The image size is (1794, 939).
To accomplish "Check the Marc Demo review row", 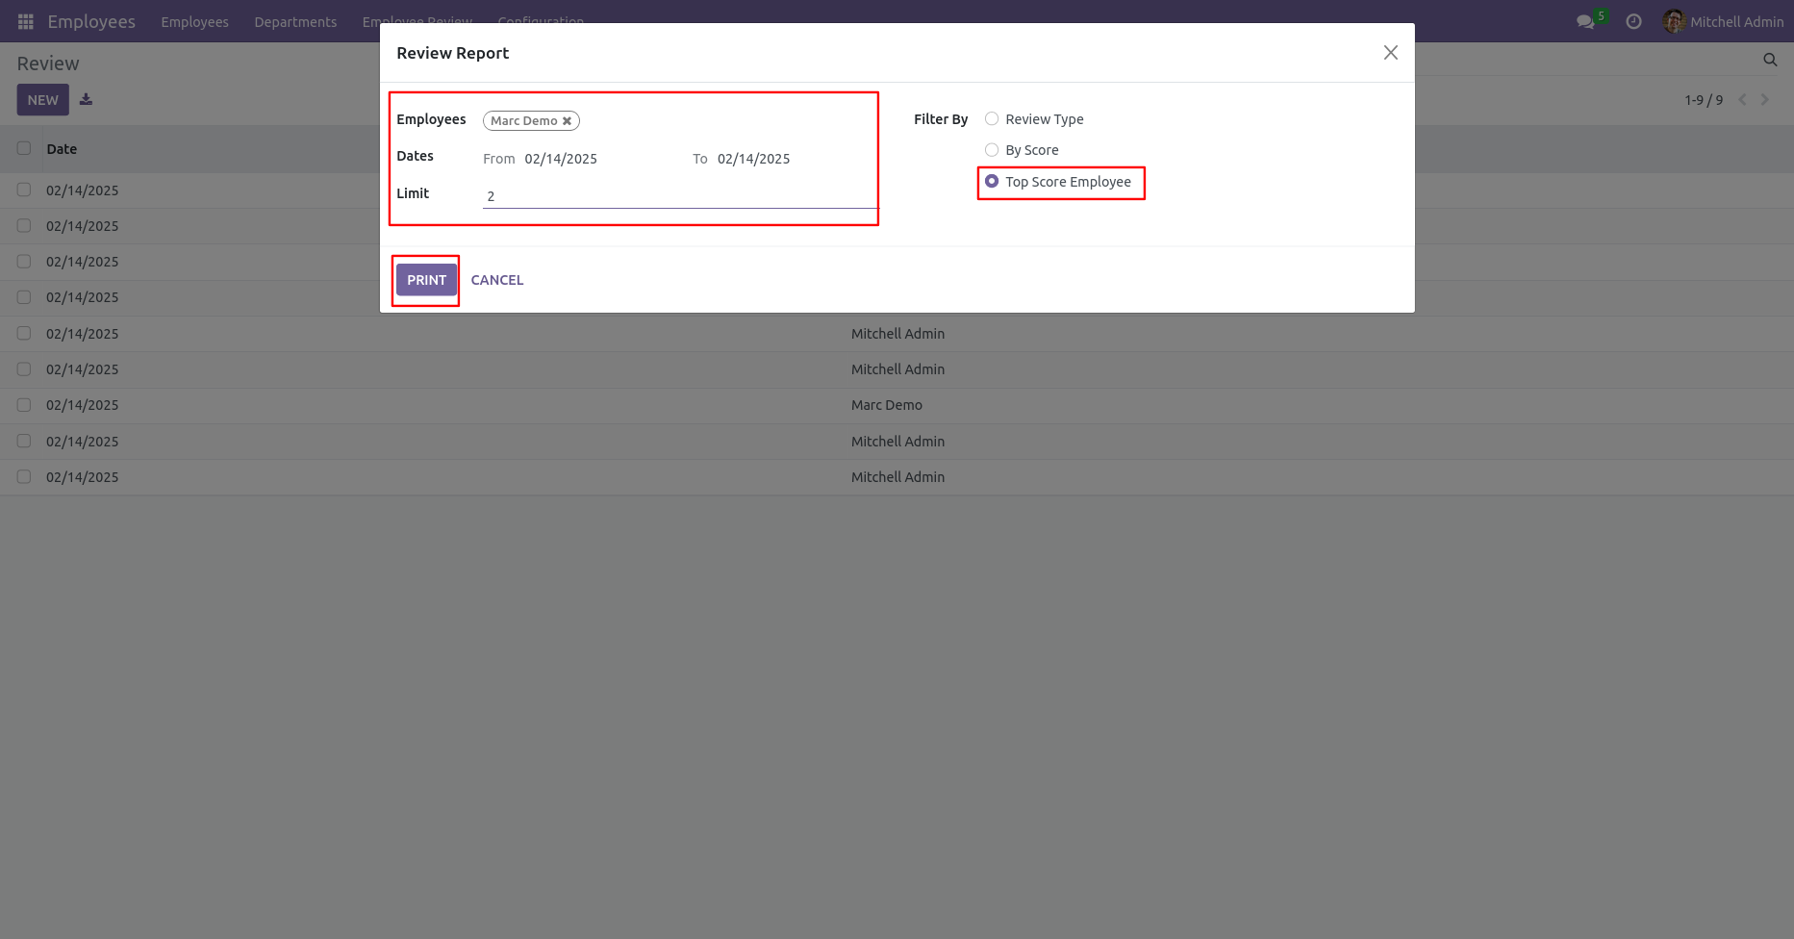I will [x=24, y=405].
